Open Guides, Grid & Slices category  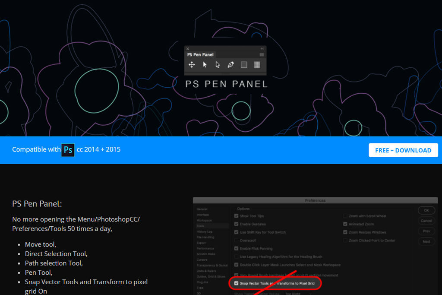click(211, 276)
